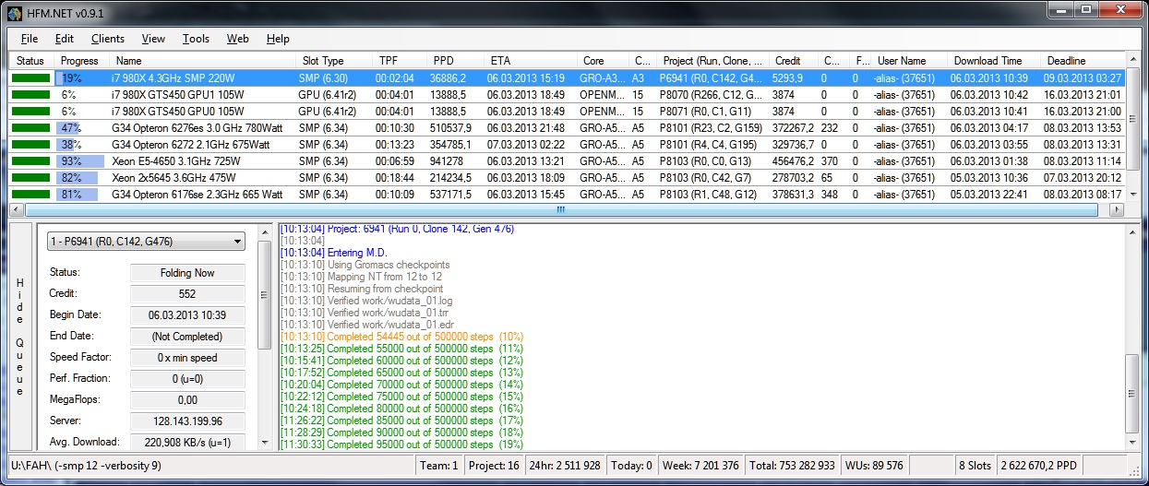Click the status bar Total: 753 282 933
Viewport: 1149px width, 486px height.
(x=792, y=466)
